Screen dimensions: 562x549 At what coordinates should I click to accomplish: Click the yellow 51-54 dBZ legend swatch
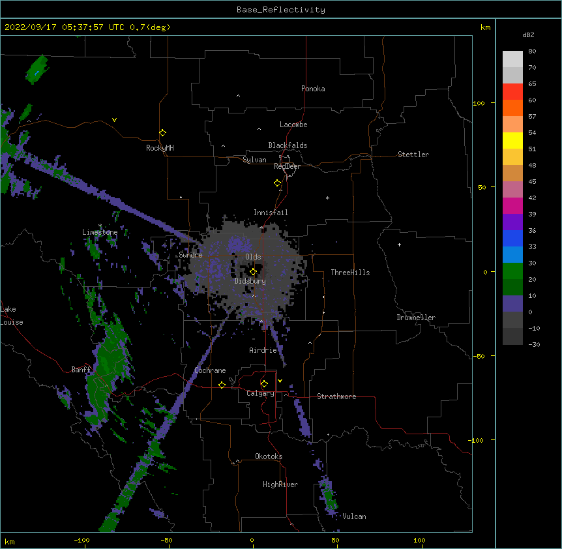(512, 140)
